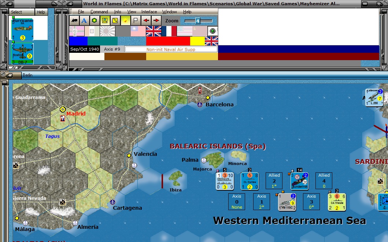The height and width of the screenshot is (242, 388).
Task: Select the Italian flag in flag row
Action: click(92, 31)
